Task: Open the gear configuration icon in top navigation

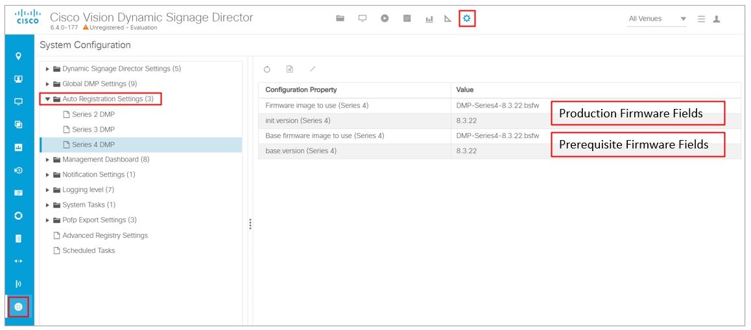Action: [467, 19]
